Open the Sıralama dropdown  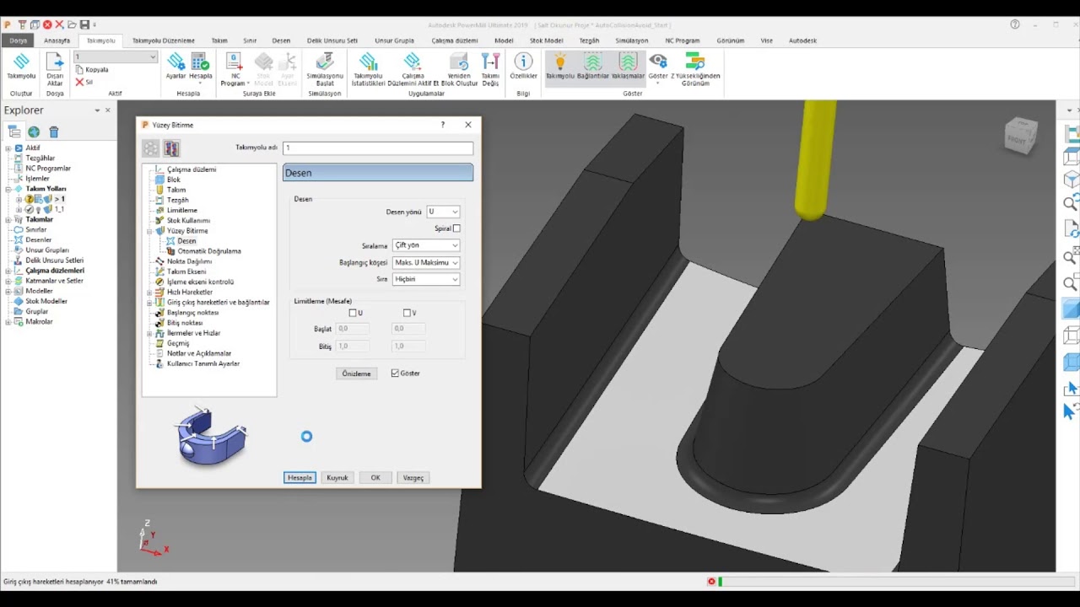tap(426, 245)
